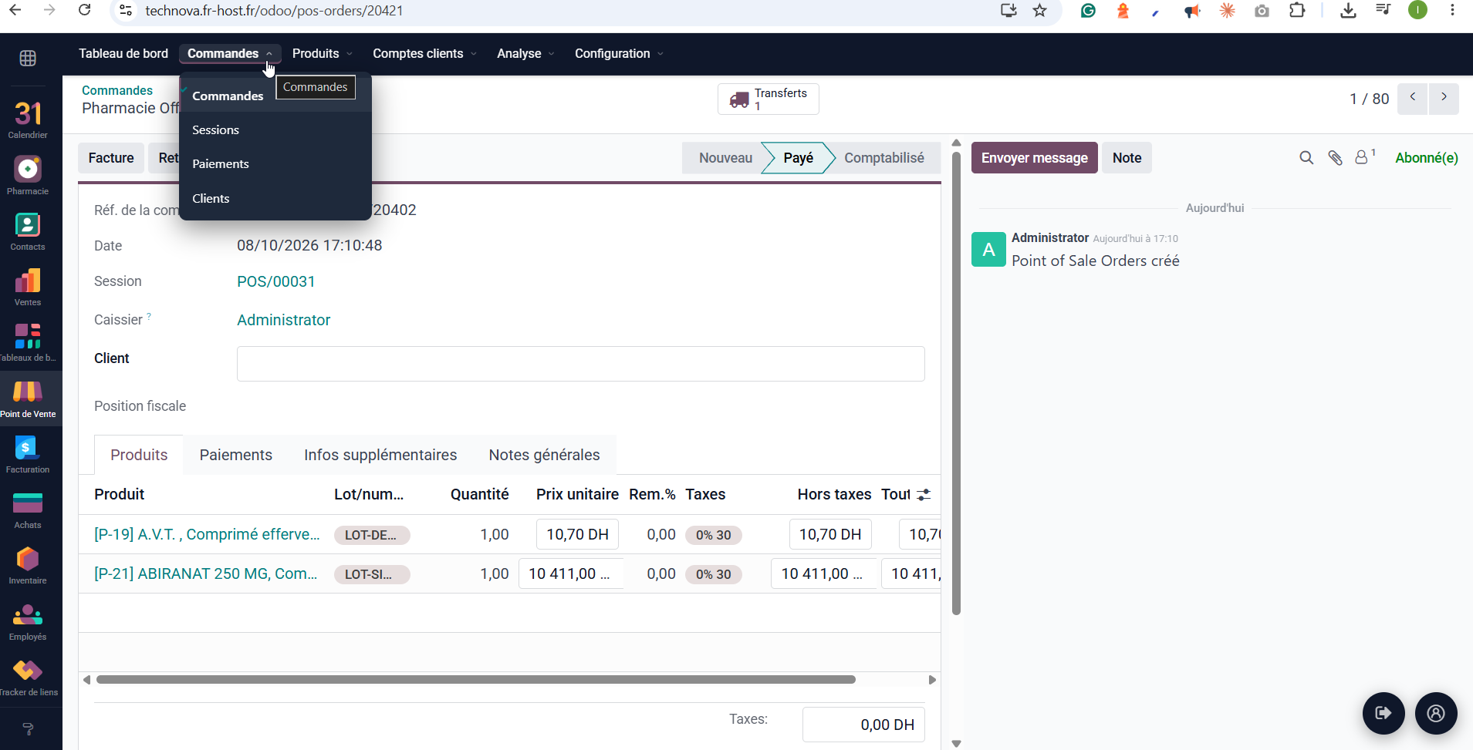Click the Envoyer message button
Image resolution: width=1473 pixels, height=750 pixels.
coord(1034,158)
